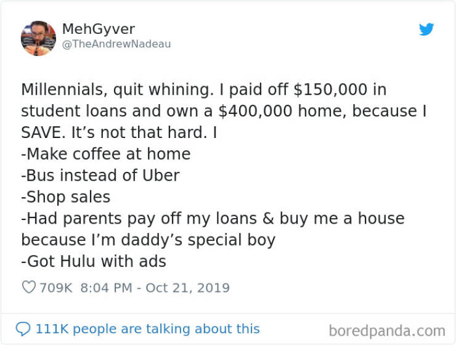View 111K people talking about this
Screen dimensions: 456x345
tap(147, 329)
